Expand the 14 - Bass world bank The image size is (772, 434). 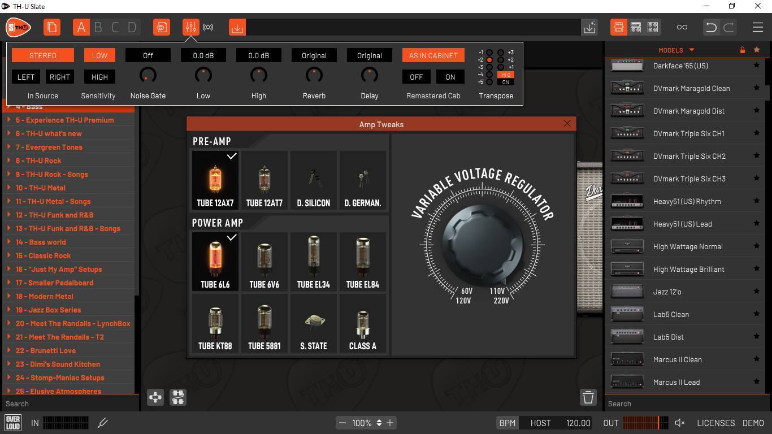click(9, 242)
